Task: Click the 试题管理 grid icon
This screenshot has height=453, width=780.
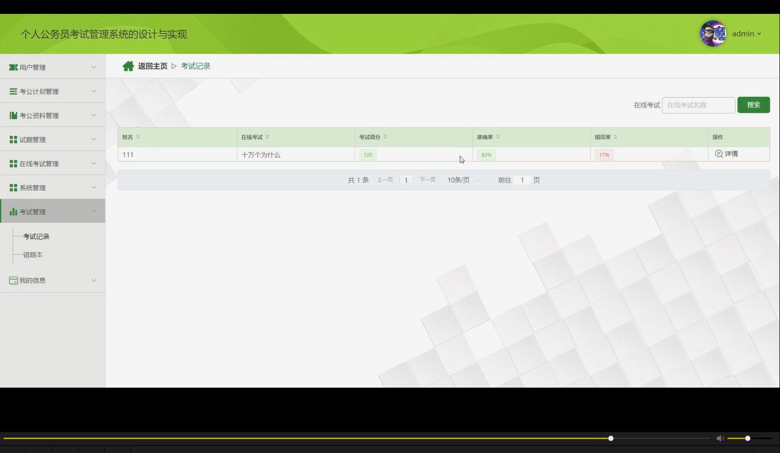Action: click(x=13, y=140)
